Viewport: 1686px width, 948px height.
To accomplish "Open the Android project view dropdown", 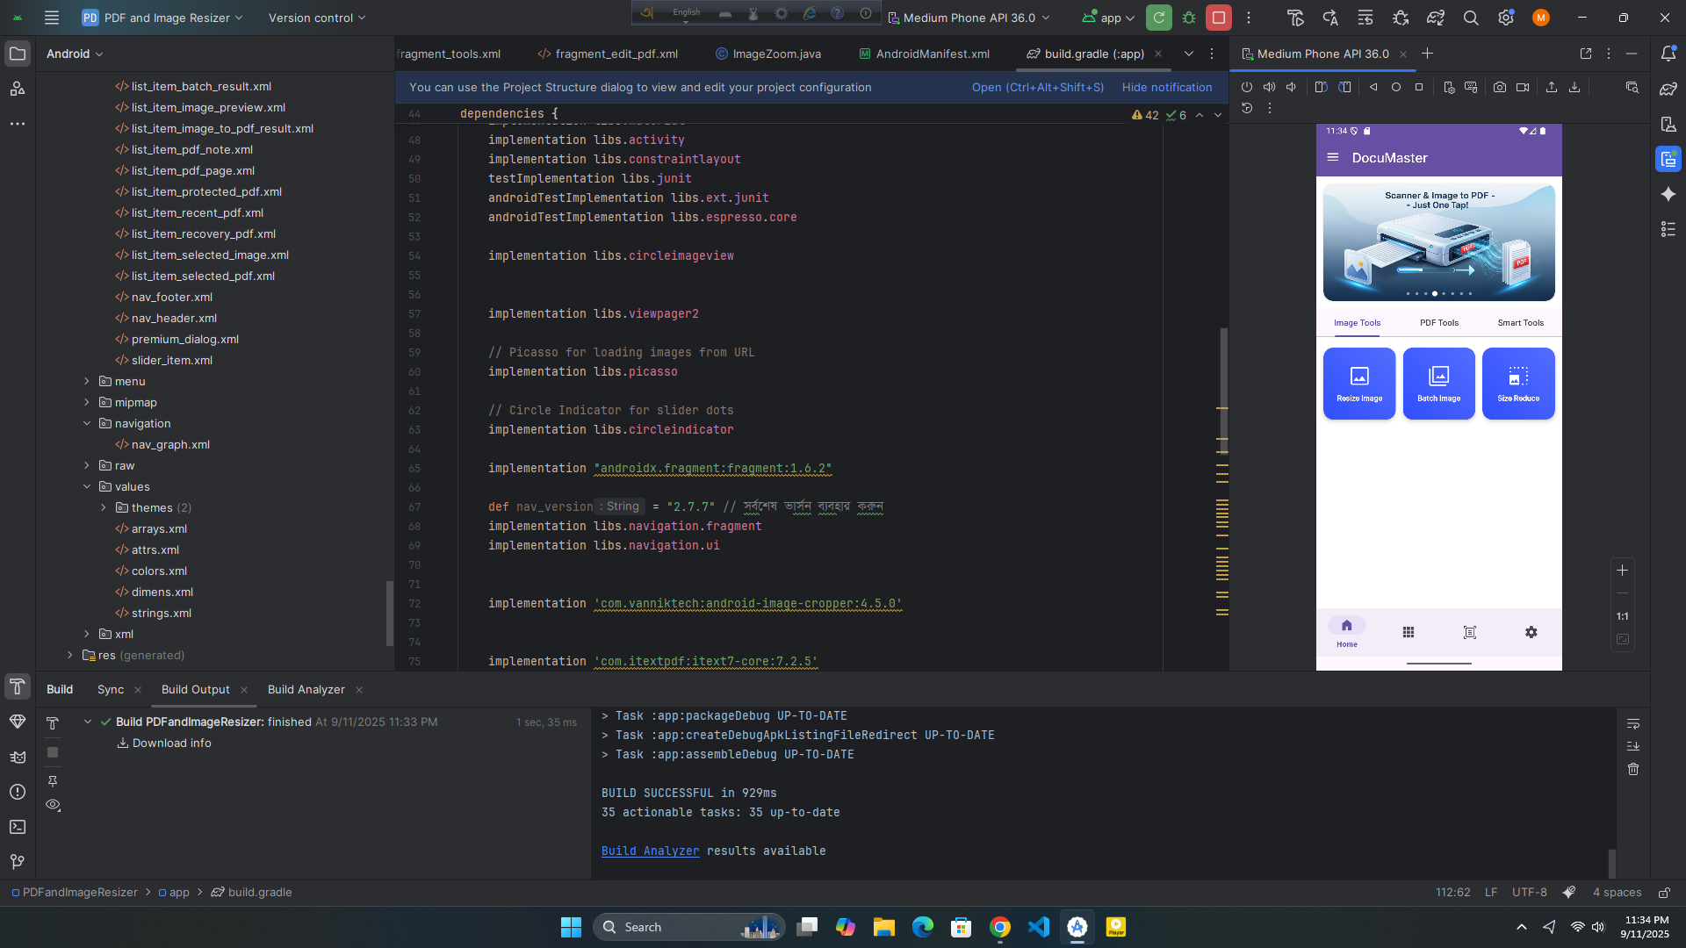I will click(75, 54).
